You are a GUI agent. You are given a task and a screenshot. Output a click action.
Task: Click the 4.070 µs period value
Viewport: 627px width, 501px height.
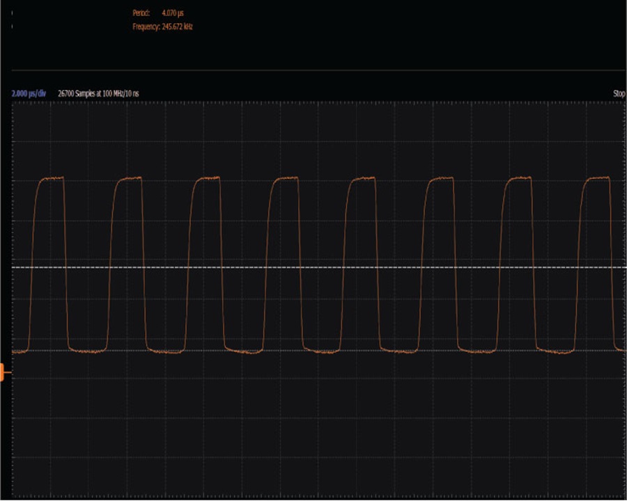coord(173,13)
